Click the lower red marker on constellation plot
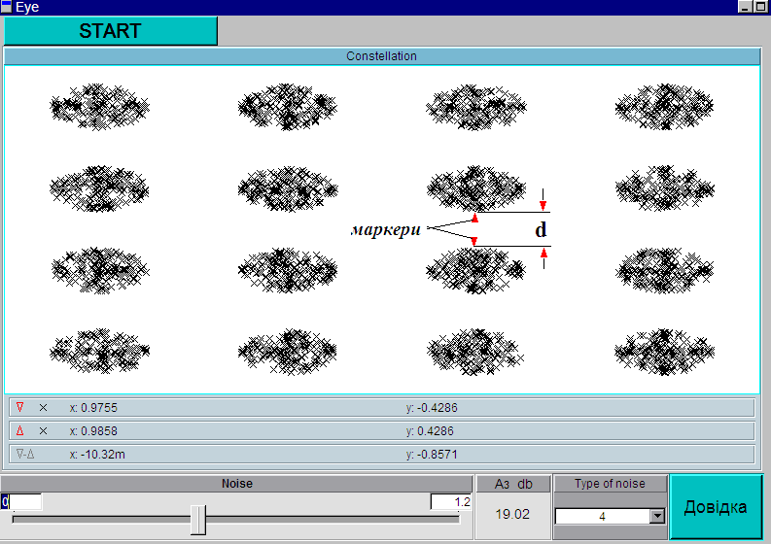Screen dimensions: 771x544 coord(474,241)
